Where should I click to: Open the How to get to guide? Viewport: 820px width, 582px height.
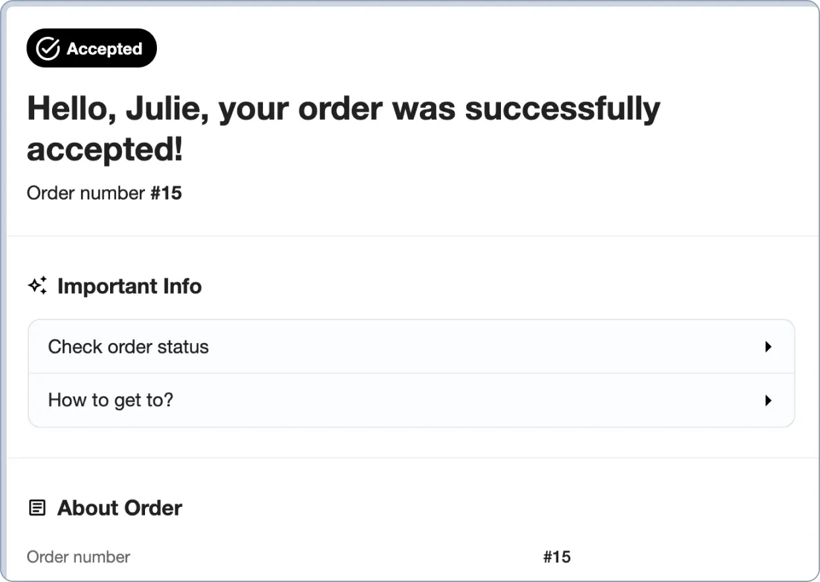pyautogui.click(x=110, y=400)
